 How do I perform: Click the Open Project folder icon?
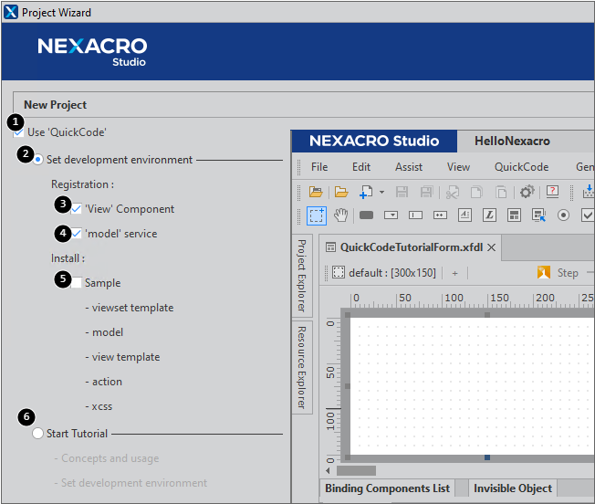click(x=316, y=192)
